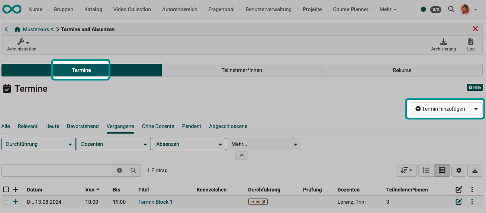
Task: Open Course Planner in top navigation
Action: pos(351,9)
